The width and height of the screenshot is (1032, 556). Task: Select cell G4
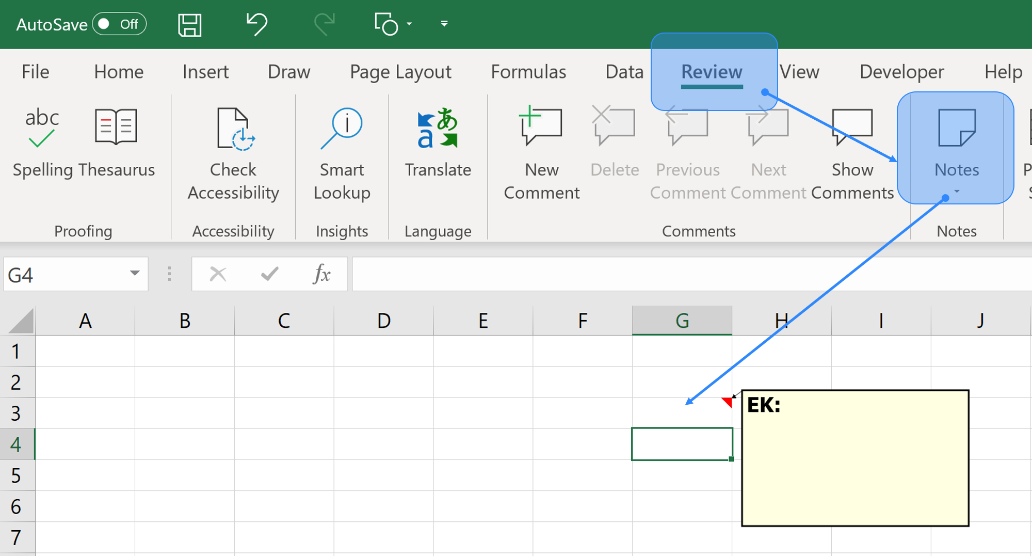[682, 443]
